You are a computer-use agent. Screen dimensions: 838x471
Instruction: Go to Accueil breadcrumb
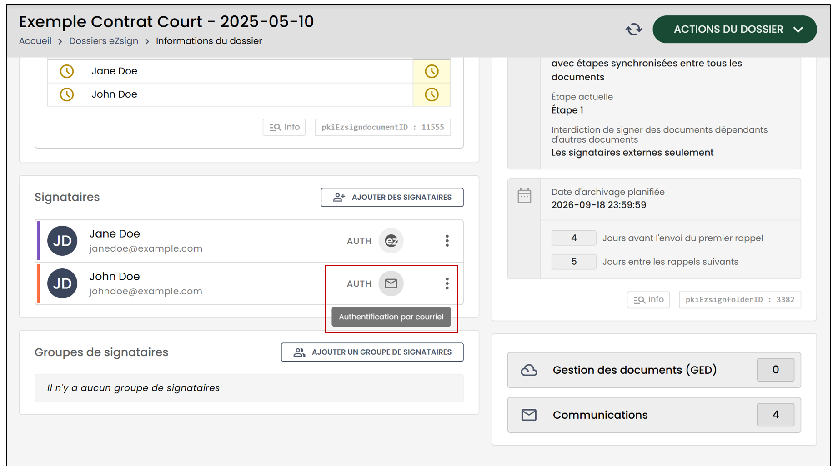tap(35, 41)
